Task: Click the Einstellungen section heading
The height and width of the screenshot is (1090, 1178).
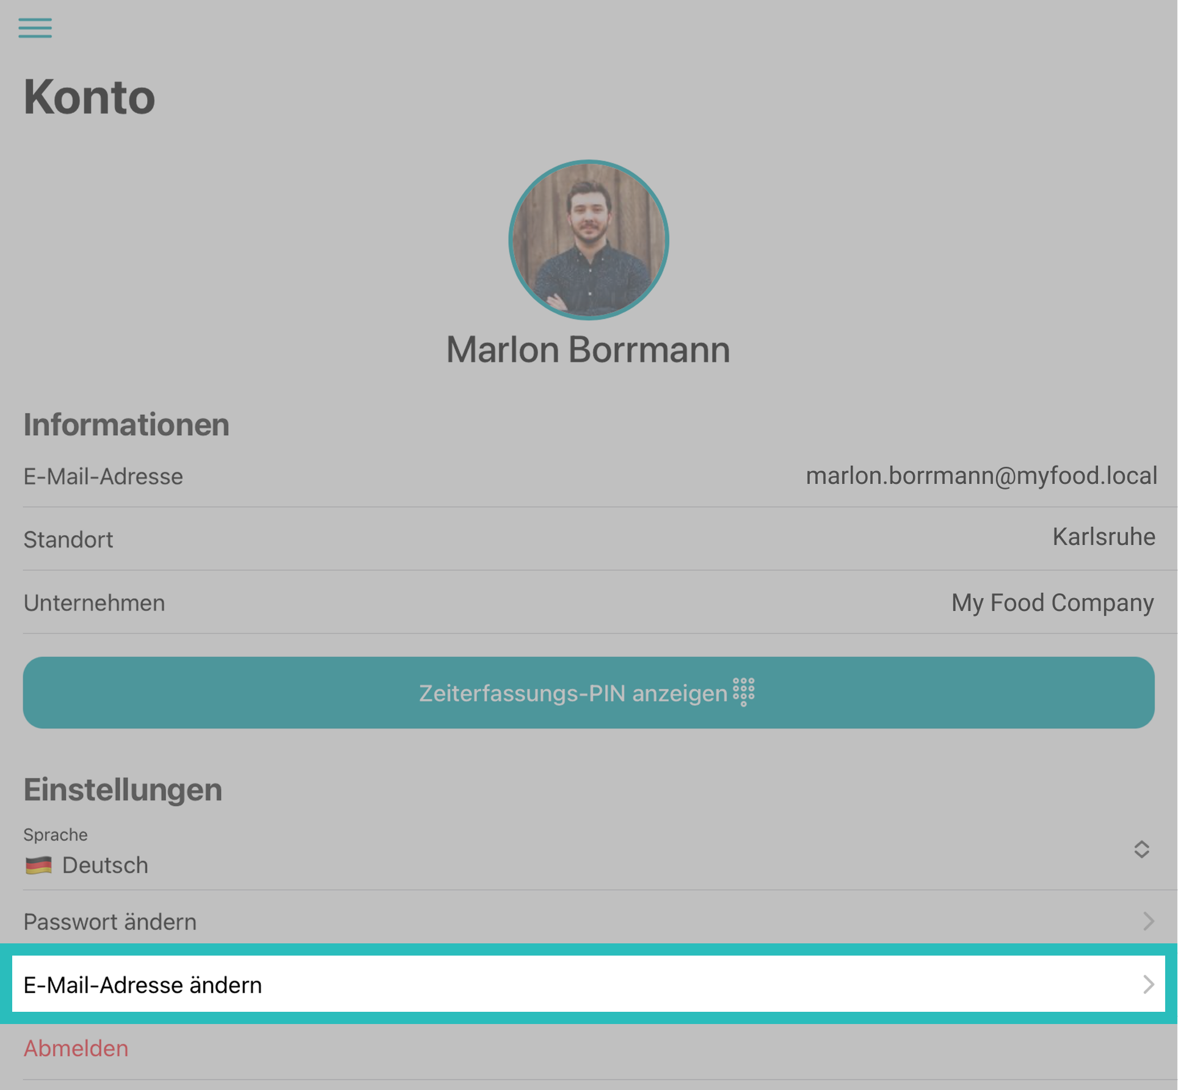Action: [123, 789]
